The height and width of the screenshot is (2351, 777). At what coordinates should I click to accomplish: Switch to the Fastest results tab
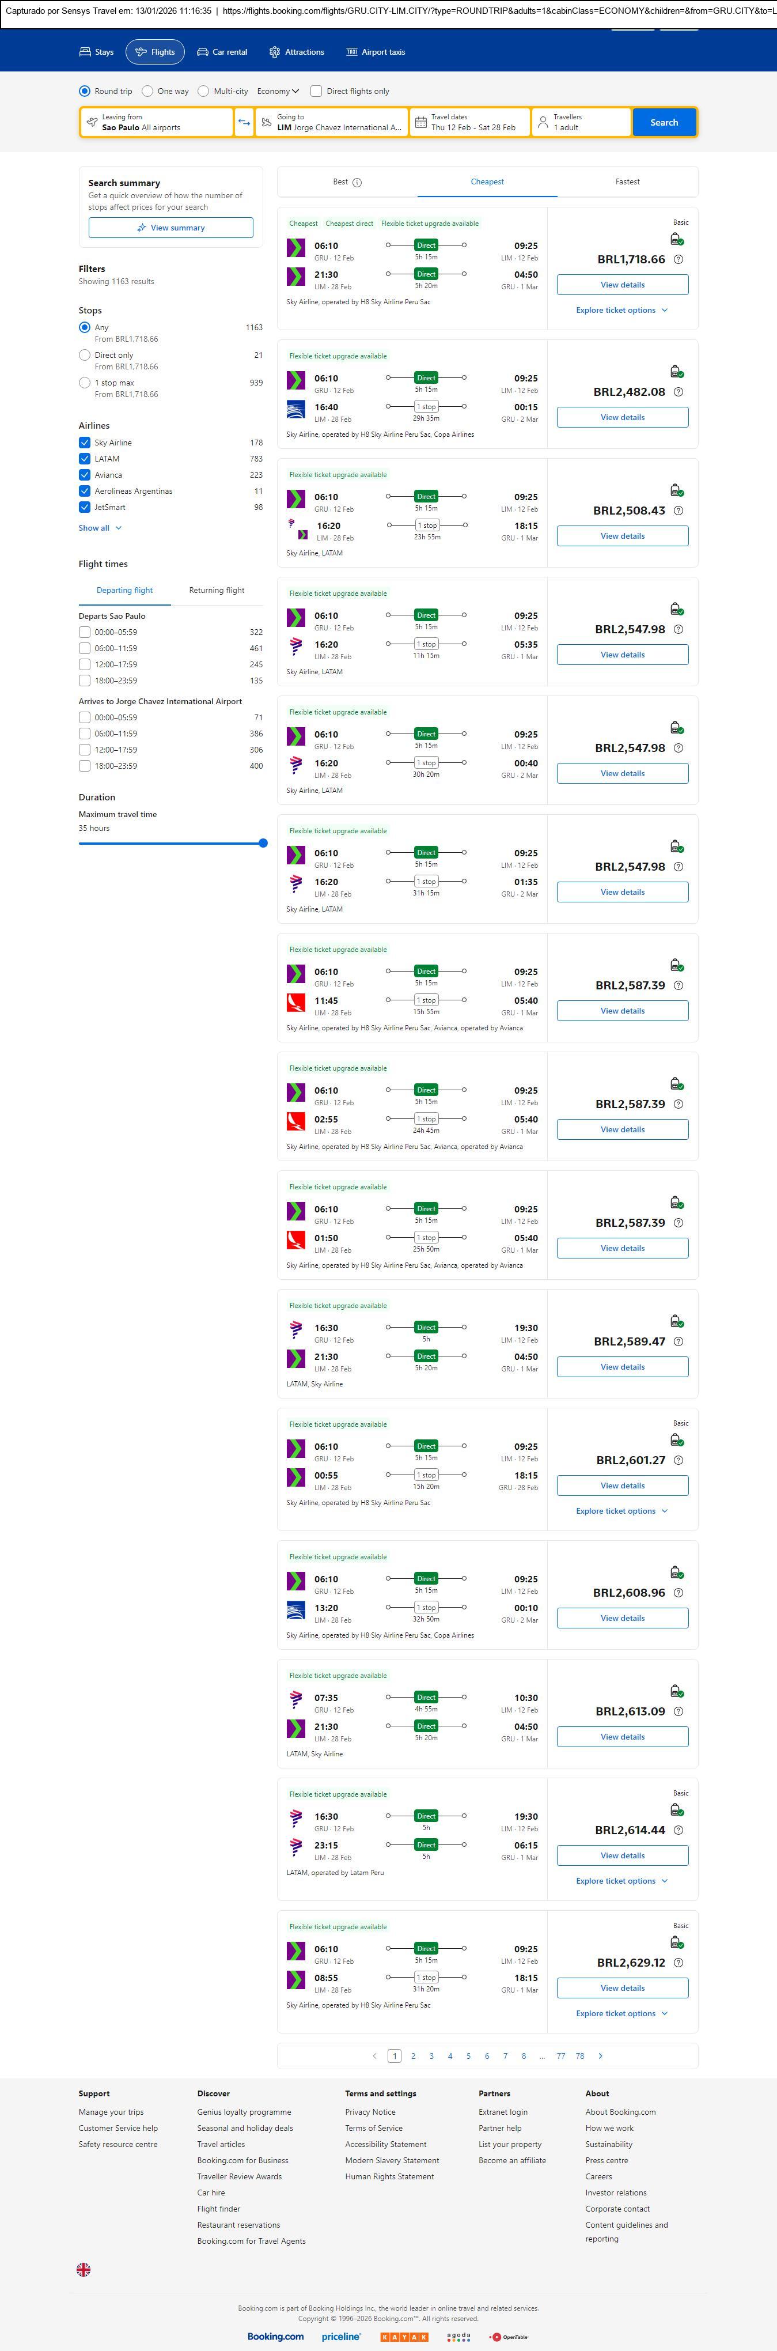(627, 182)
